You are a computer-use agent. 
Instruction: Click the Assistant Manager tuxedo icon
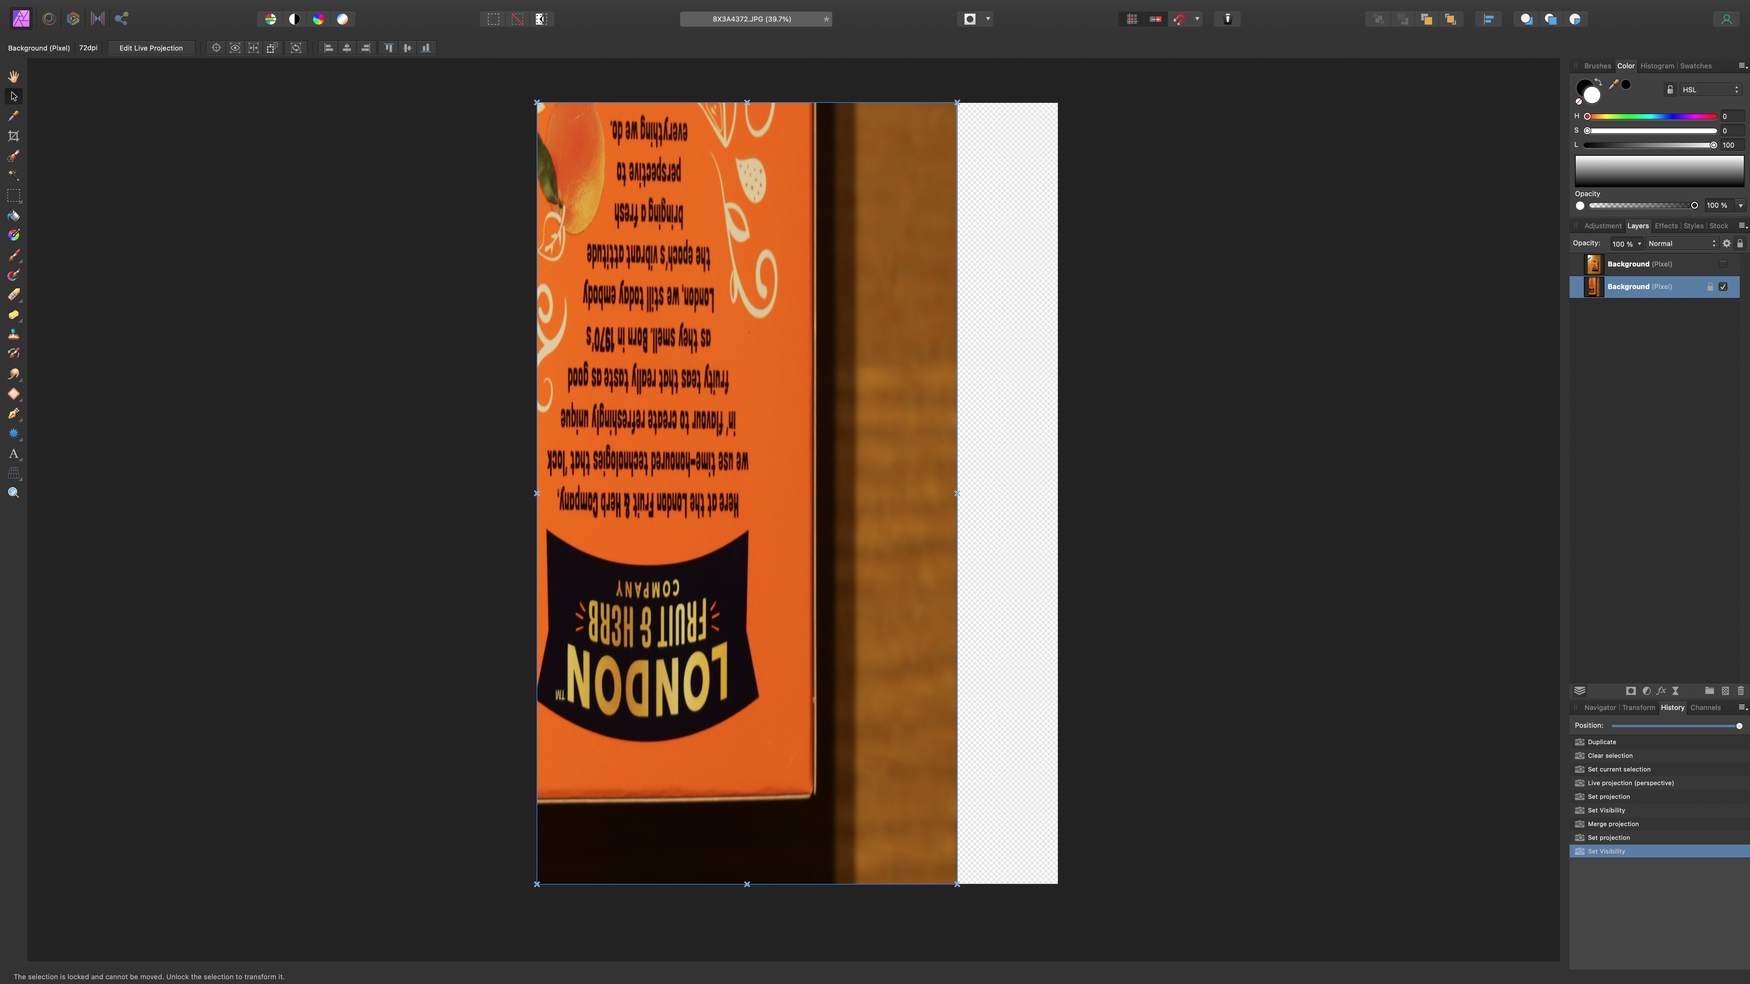point(1228,19)
